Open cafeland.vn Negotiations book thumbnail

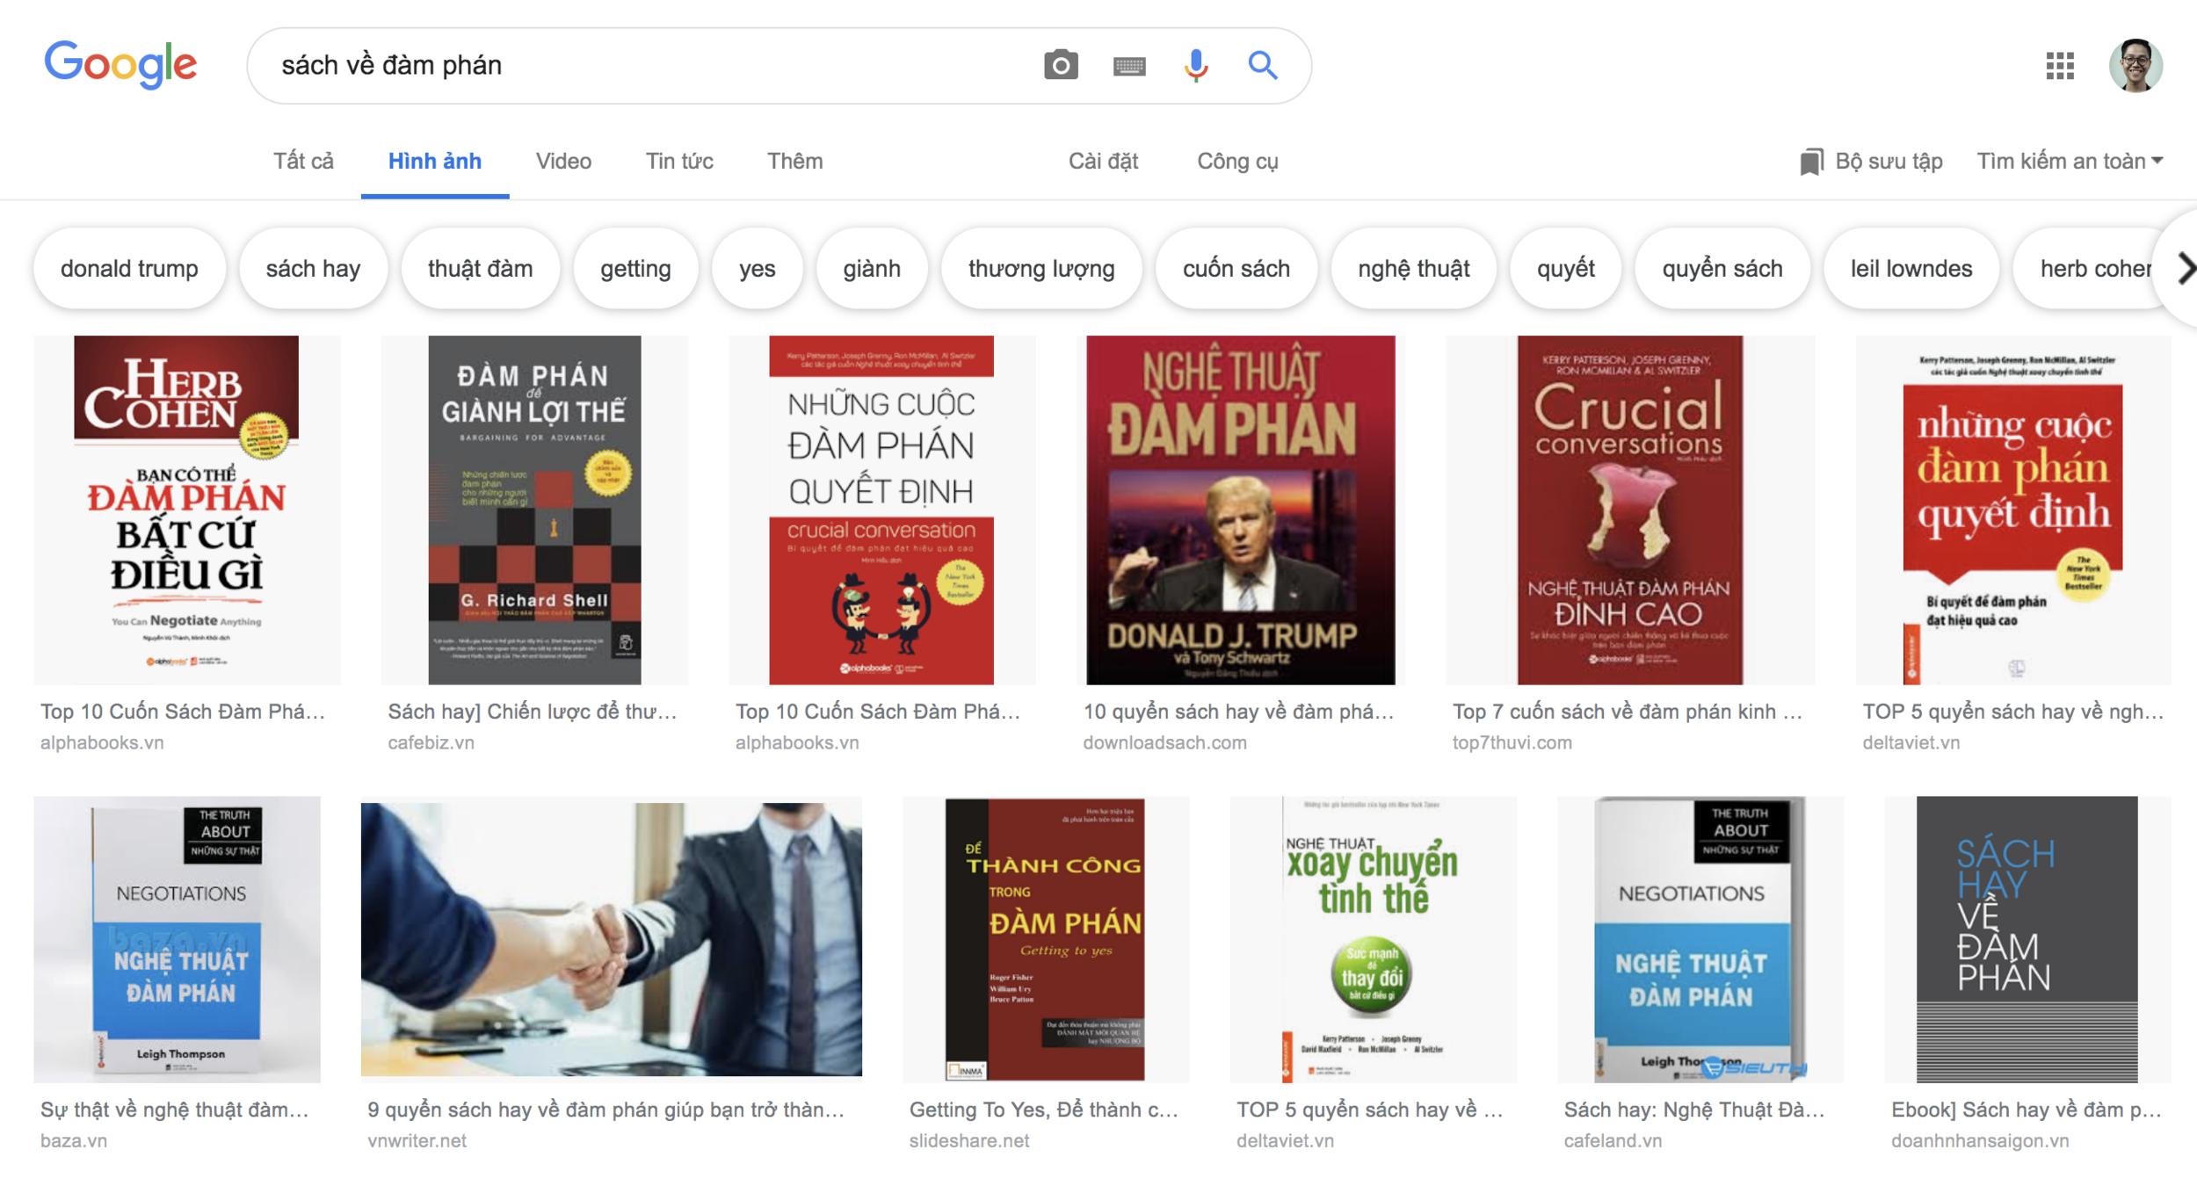click(1700, 939)
